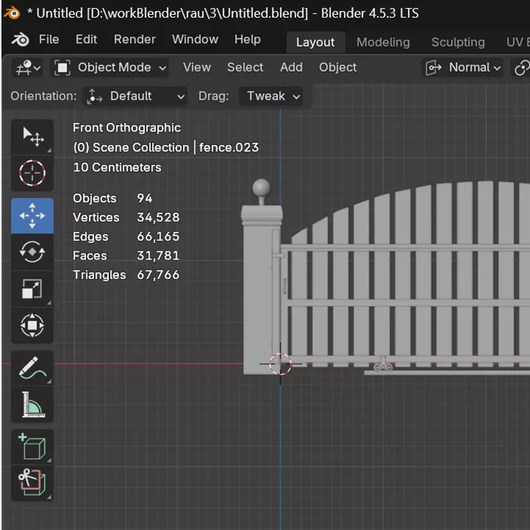Click the Triangles '67,766' statistic
This screenshot has height=530, width=530.
pos(158,275)
